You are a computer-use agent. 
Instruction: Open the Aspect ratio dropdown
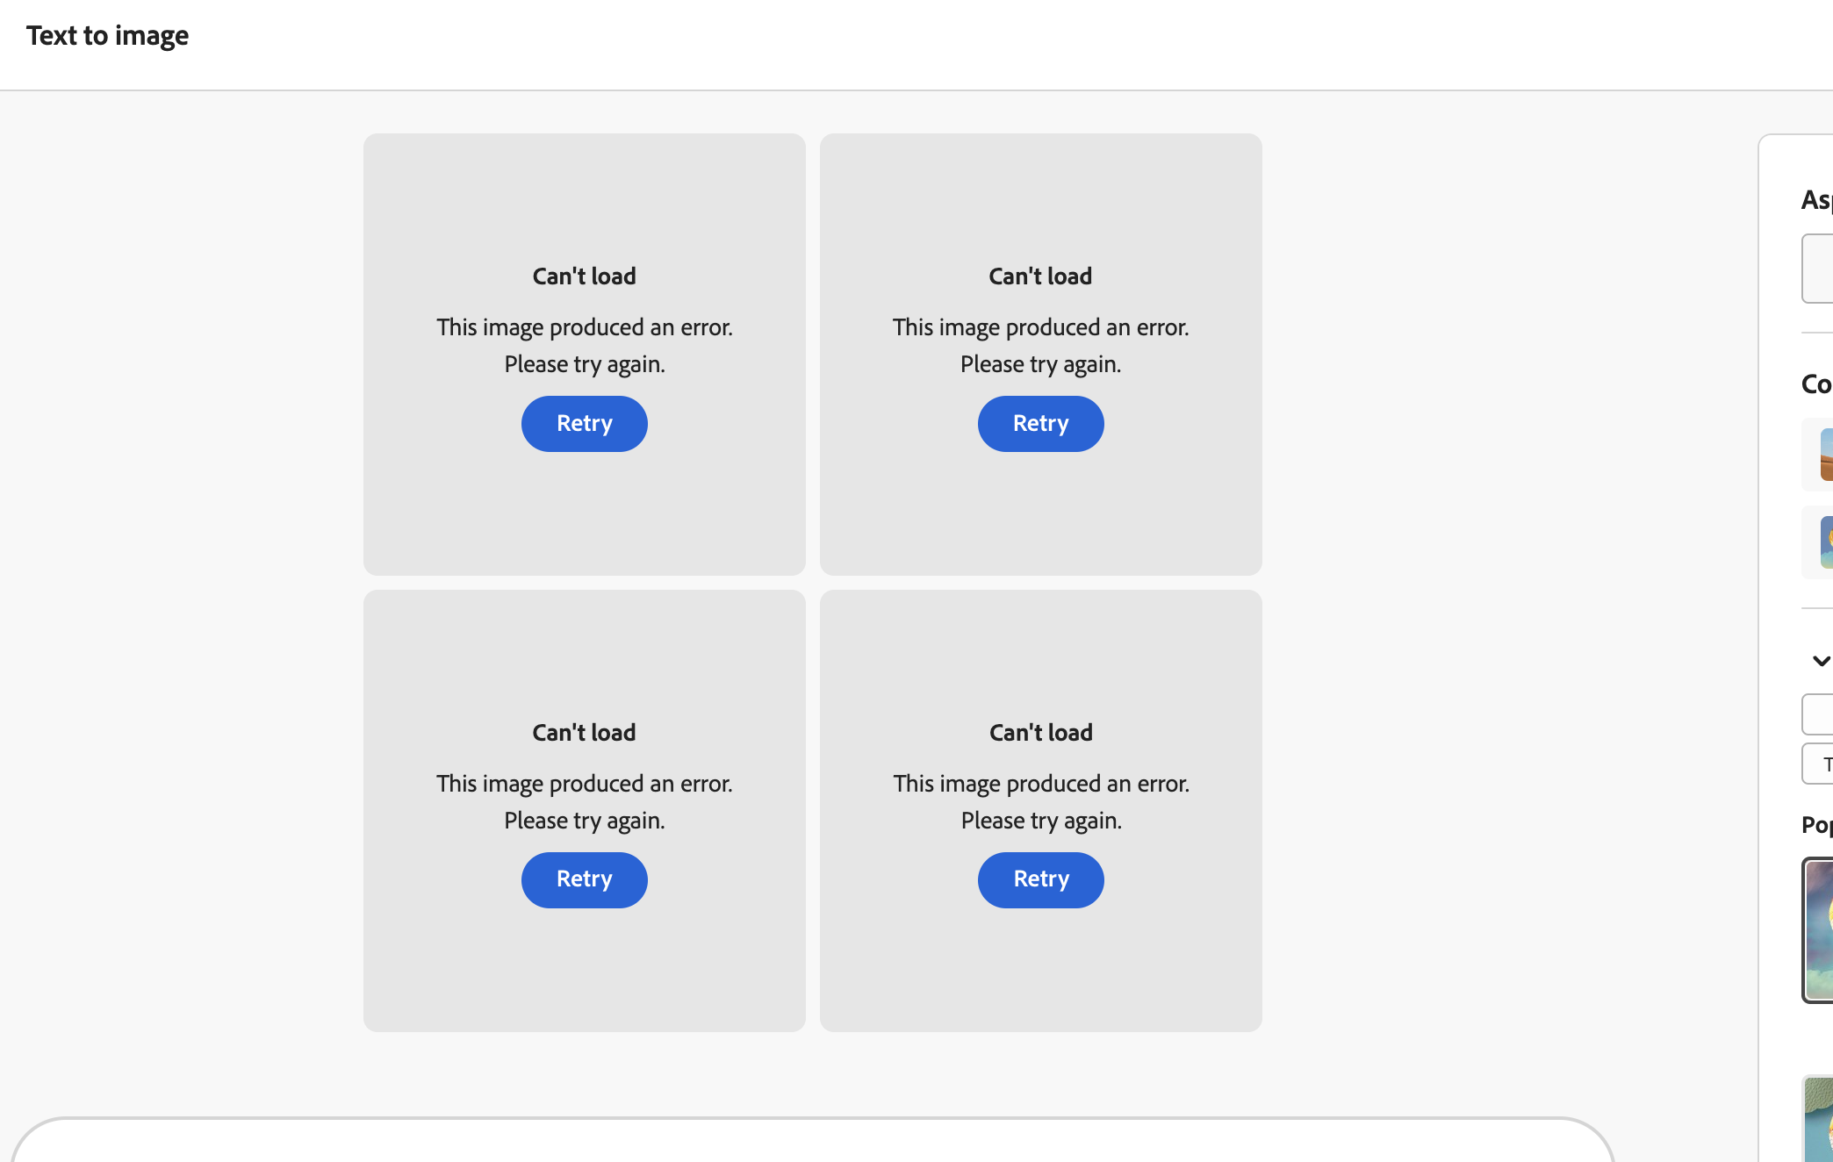click(1818, 269)
